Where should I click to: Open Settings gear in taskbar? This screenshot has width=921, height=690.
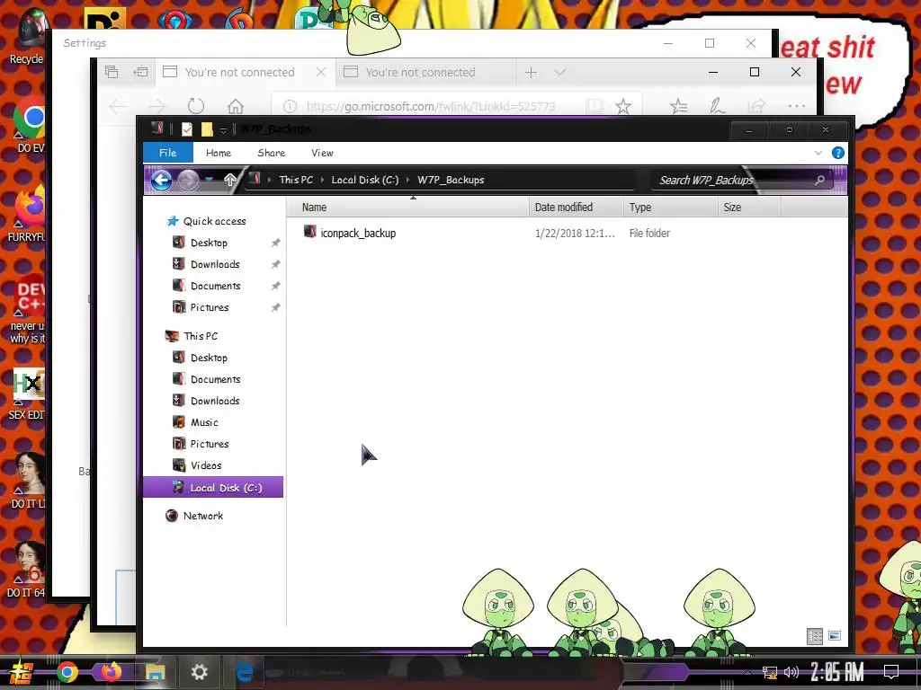(x=199, y=672)
